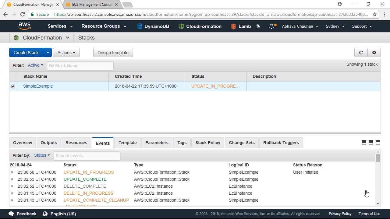Switch to the Resources tab
This screenshot has height=219, width=390.
[76, 143]
